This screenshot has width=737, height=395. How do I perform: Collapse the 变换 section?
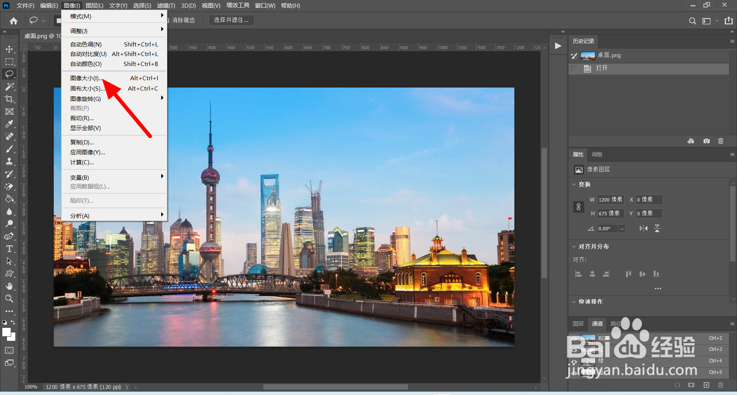574,185
